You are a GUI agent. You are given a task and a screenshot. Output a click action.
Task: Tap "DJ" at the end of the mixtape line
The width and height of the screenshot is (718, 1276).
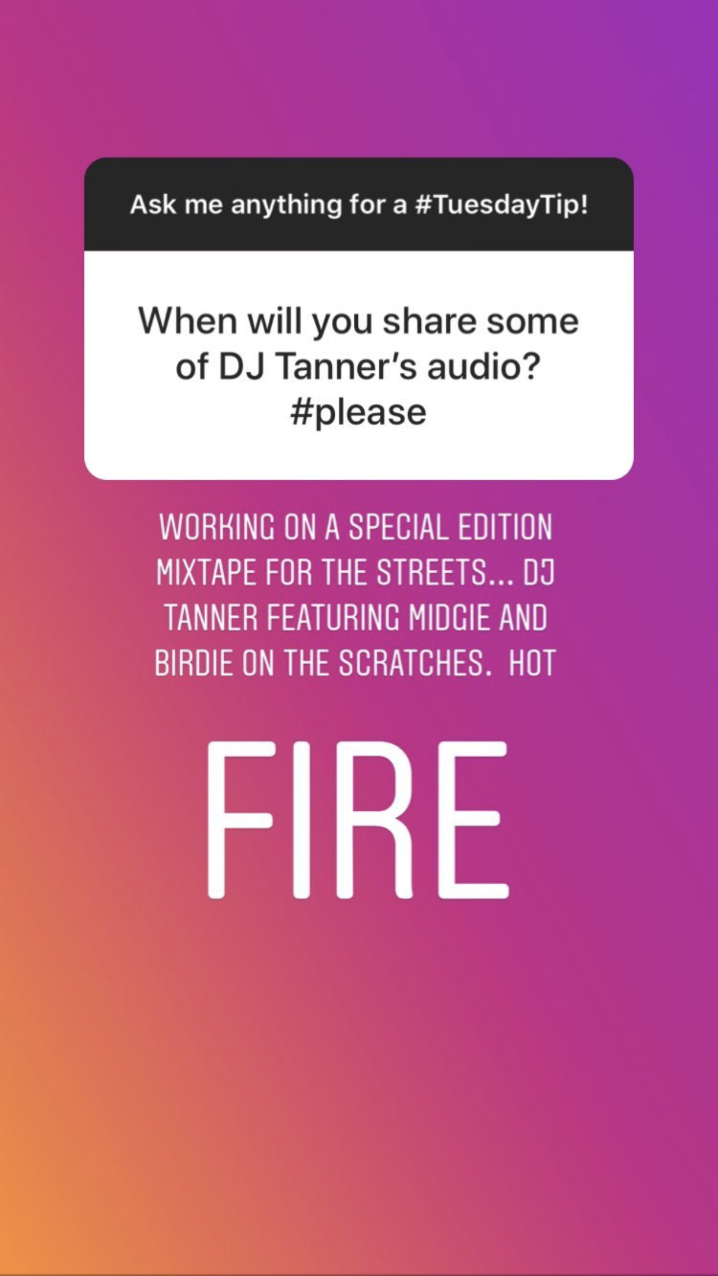point(539,573)
